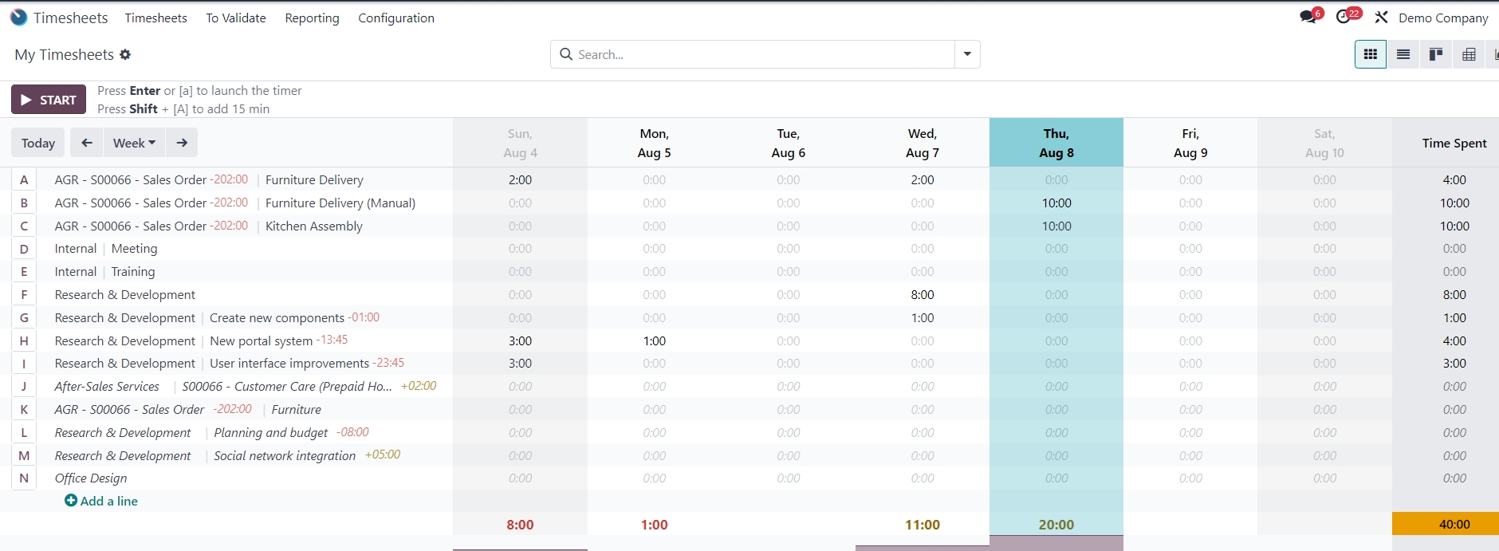
Task: Switch to list view
Action: (x=1403, y=54)
